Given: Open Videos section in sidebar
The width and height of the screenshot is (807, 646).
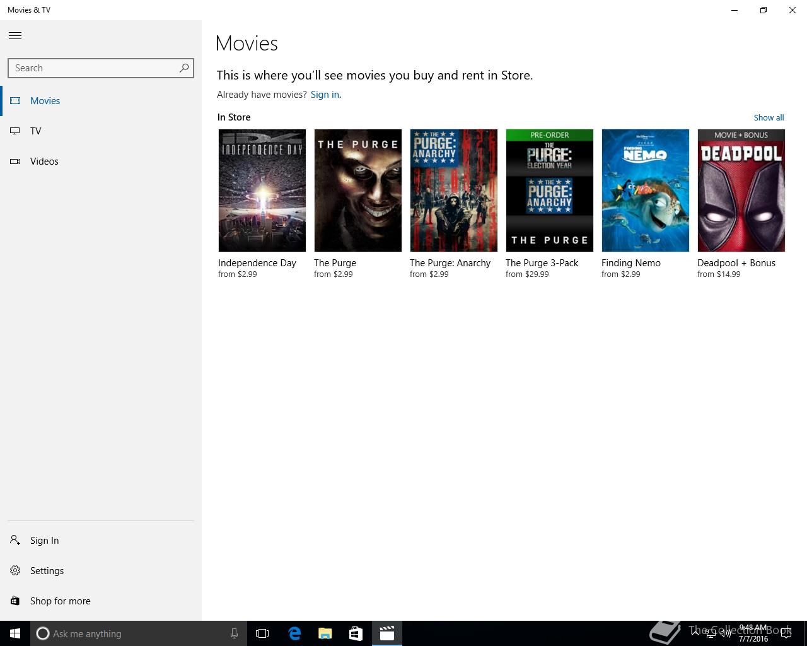Looking at the screenshot, I should 101,161.
